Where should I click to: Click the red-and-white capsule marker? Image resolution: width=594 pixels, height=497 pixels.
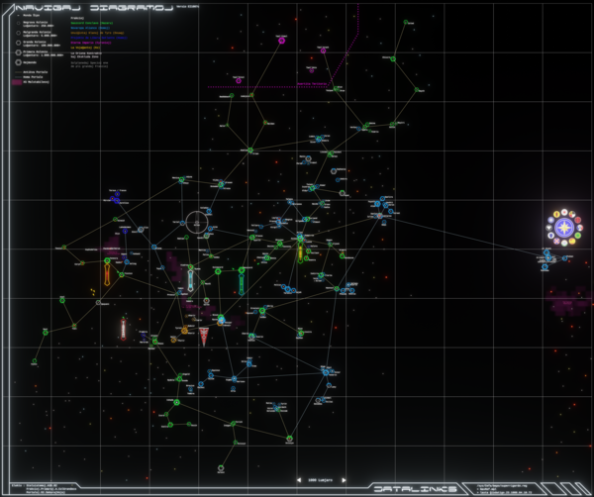[x=123, y=329]
